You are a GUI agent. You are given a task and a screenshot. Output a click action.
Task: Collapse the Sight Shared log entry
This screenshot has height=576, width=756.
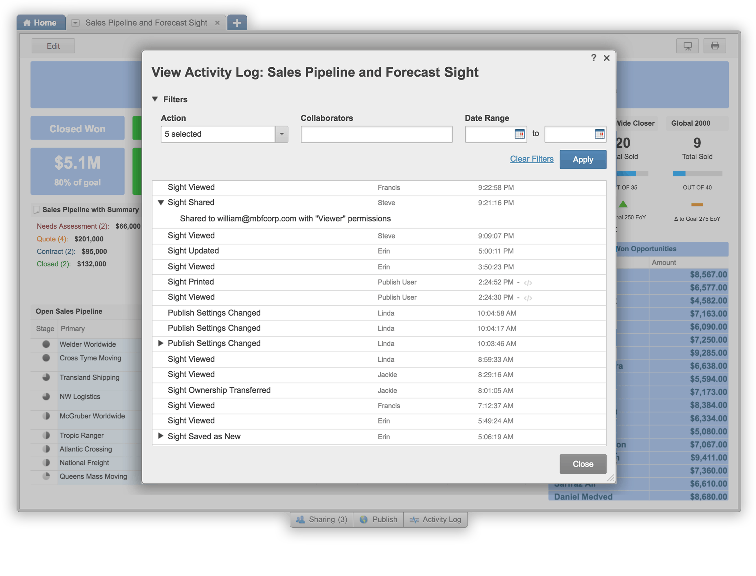click(x=161, y=202)
